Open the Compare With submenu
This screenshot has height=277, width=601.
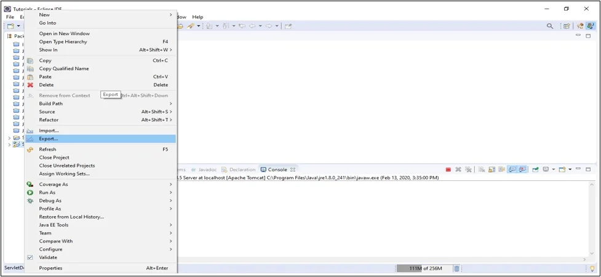(100, 241)
